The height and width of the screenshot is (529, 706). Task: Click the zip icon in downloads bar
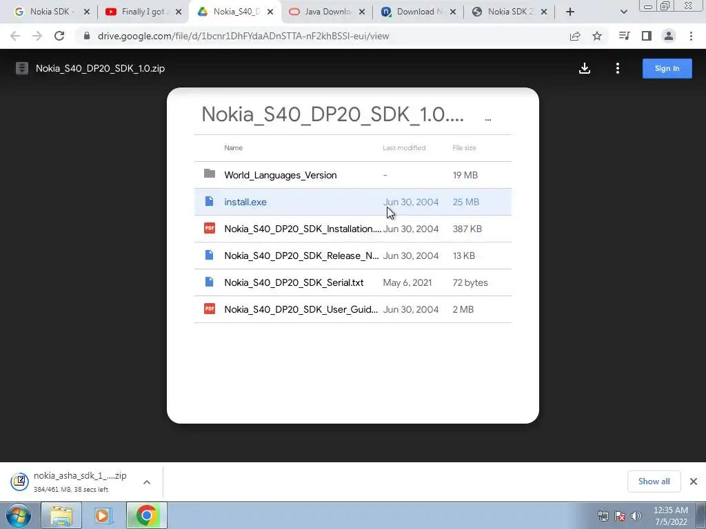pos(20,481)
